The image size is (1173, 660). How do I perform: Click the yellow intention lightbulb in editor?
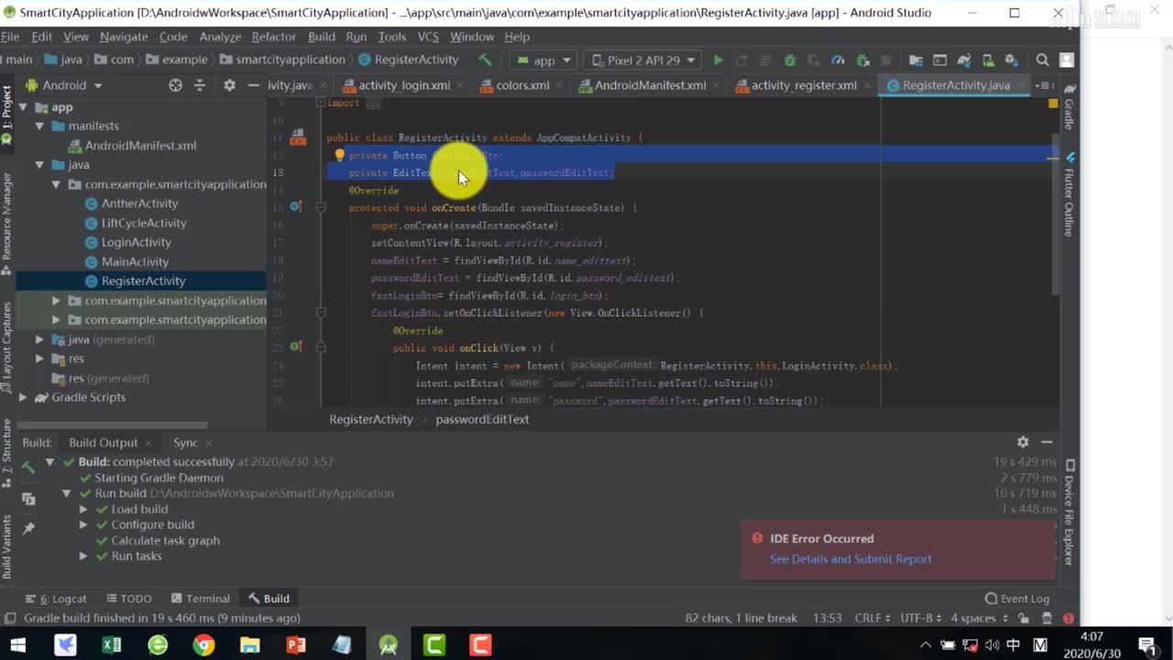(x=339, y=155)
